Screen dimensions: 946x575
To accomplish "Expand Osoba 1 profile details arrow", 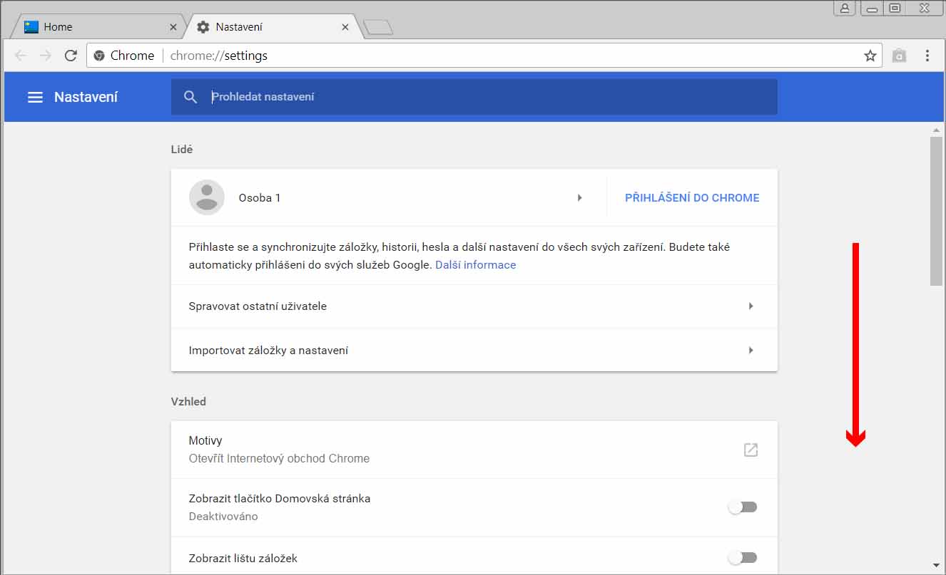I will click(x=580, y=198).
